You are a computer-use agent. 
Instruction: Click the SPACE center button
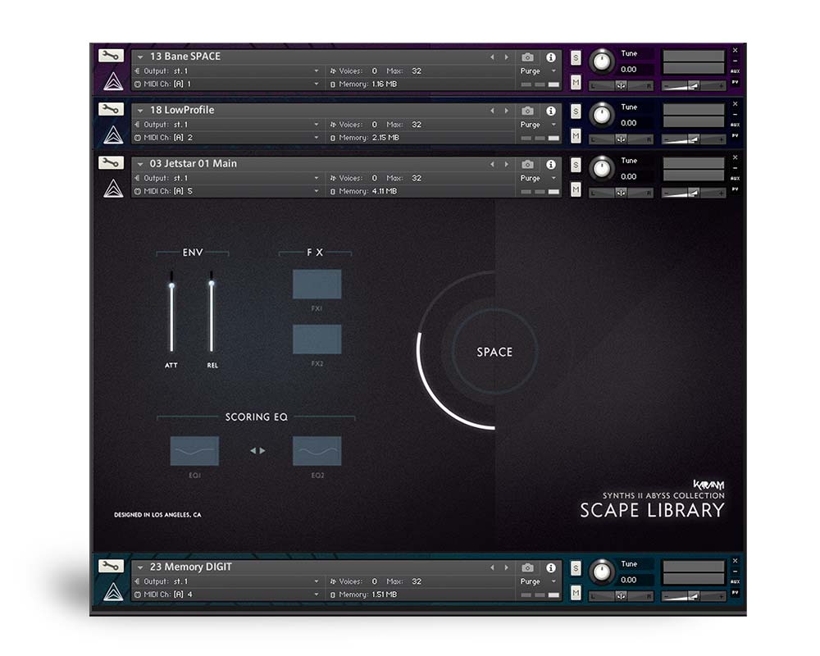(494, 352)
